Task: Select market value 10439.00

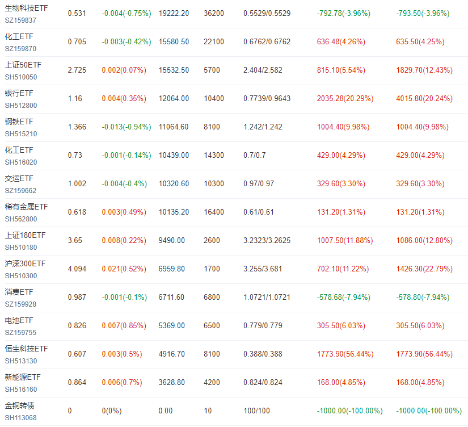Action: (x=174, y=156)
